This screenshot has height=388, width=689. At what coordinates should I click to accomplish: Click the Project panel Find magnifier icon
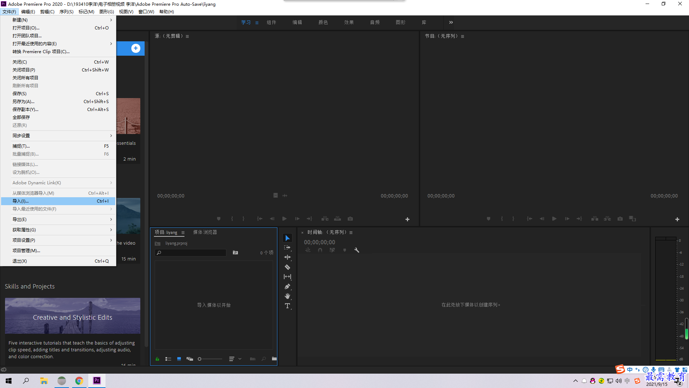pyautogui.click(x=264, y=359)
